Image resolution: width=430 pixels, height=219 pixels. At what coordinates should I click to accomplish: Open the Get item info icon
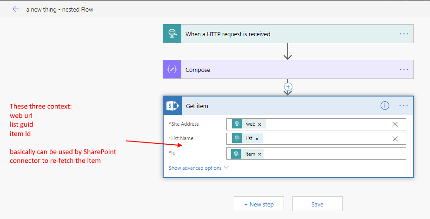[385, 106]
